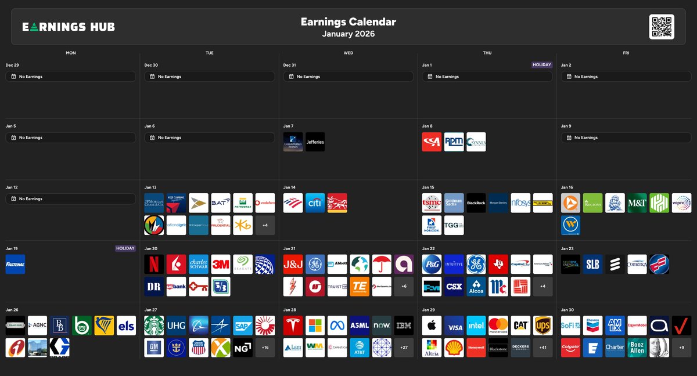Click the Earnings Hub logo
This screenshot has width=697, height=376.
(x=69, y=27)
